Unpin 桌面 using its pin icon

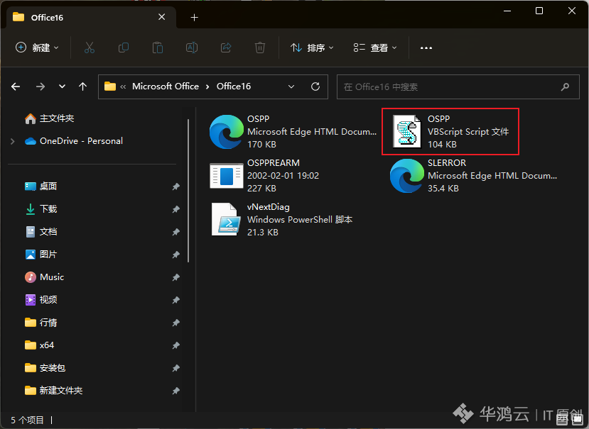[x=175, y=186]
